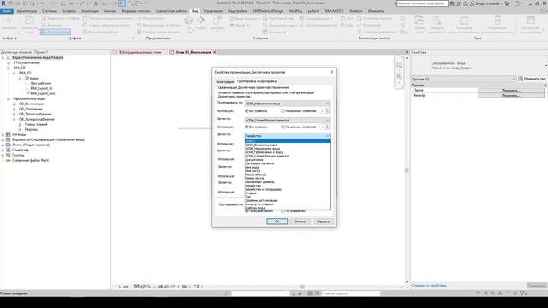Open the ADSK_Штамп Раздел проекта dropdown

tap(288, 120)
